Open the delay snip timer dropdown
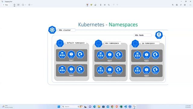This screenshot has width=193, height=109. pos(30,5)
